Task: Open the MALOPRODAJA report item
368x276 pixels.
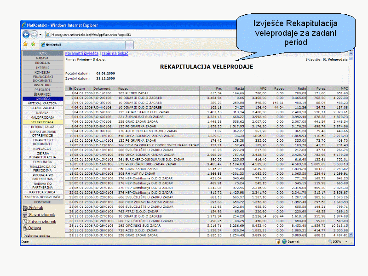Action: click(42, 117)
